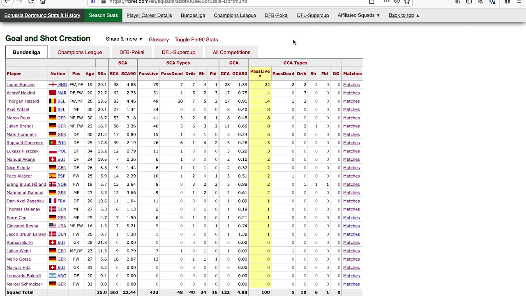Open Leonardo Balerdi's player page

coord(23,276)
